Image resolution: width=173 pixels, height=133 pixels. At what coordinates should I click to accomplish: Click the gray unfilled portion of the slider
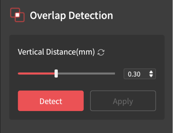(x=86, y=74)
